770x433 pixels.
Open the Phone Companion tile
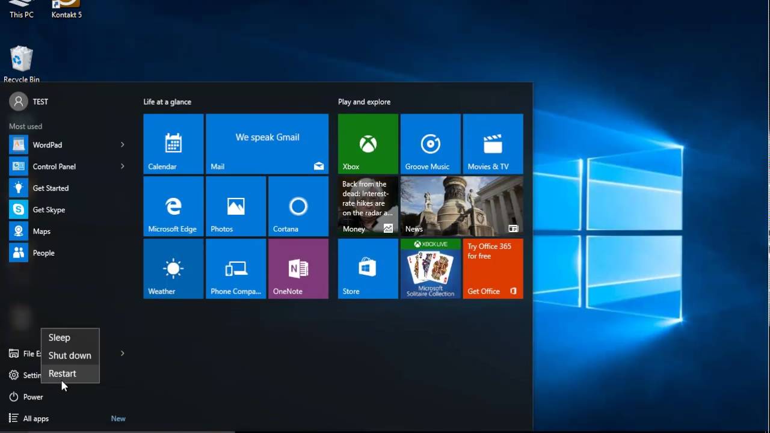236,269
